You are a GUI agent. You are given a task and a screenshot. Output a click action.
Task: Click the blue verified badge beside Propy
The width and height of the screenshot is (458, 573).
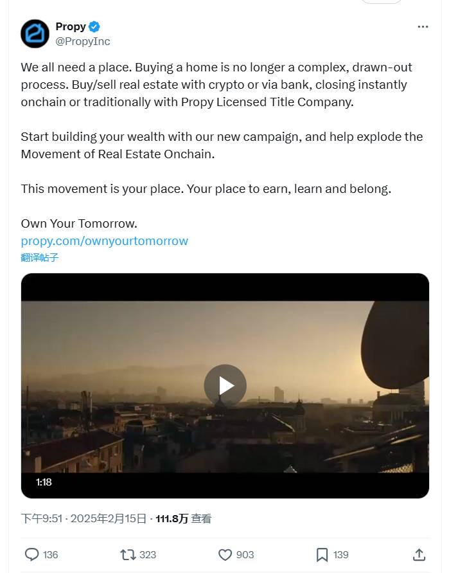coord(94,26)
